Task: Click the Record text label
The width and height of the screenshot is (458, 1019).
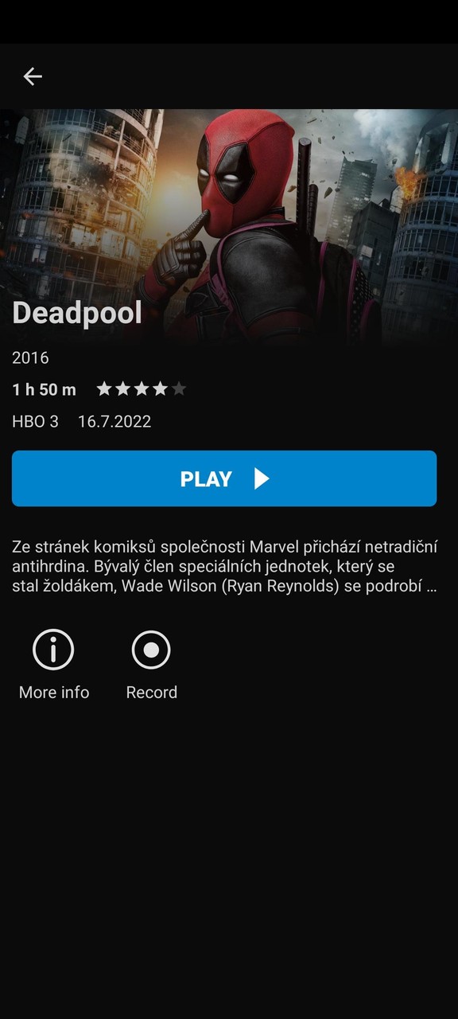Action: pos(152,693)
